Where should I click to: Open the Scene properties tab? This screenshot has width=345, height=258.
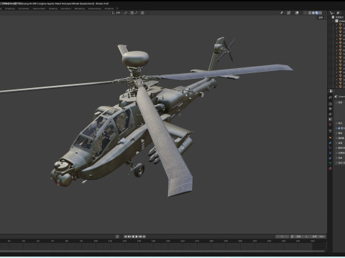point(330,119)
